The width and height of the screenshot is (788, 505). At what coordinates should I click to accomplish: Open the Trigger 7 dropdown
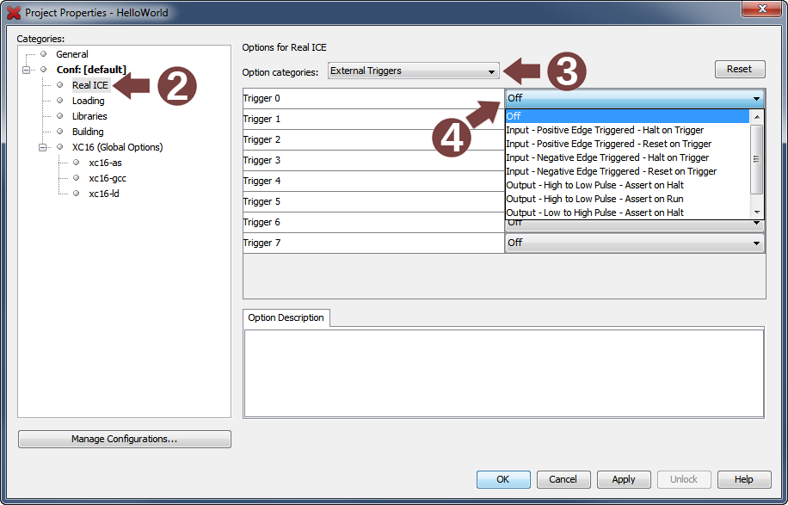coord(634,243)
